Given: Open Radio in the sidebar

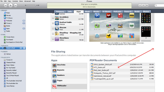Looking at the screenshot, I should tap(8, 31).
